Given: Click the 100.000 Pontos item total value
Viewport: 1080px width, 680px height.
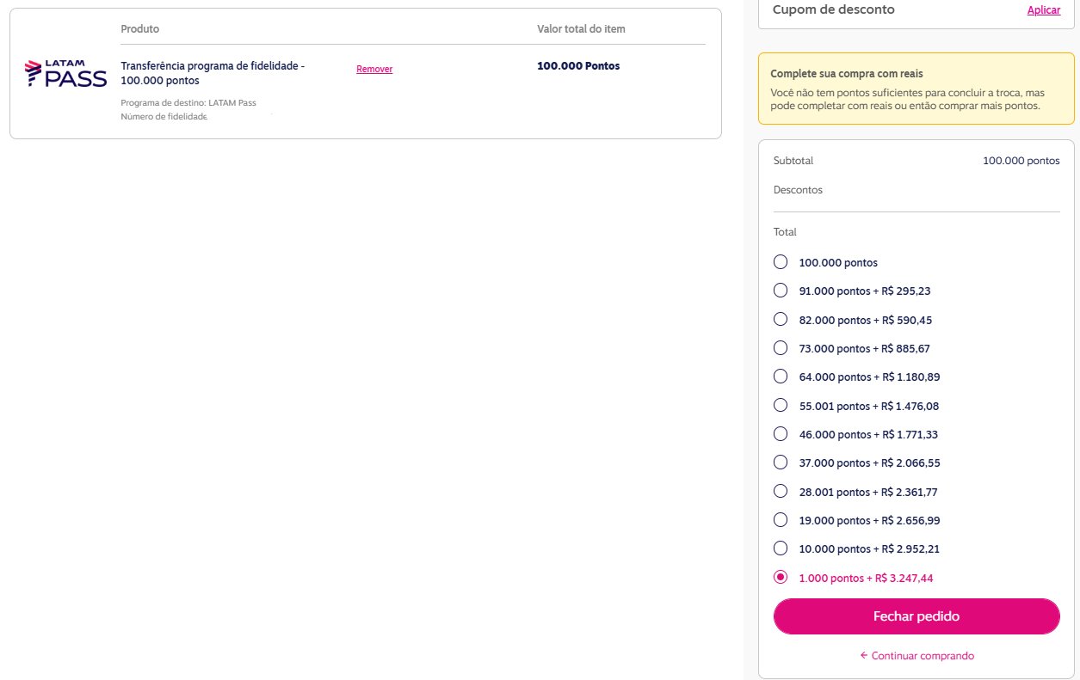Looking at the screenshot, I should (x=578, y=66).
